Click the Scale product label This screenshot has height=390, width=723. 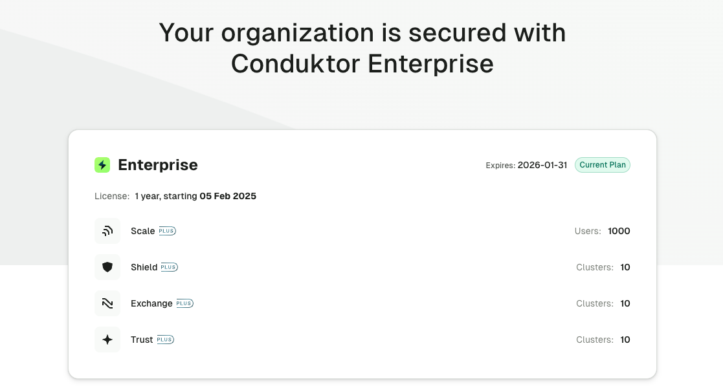coord(143,231)
